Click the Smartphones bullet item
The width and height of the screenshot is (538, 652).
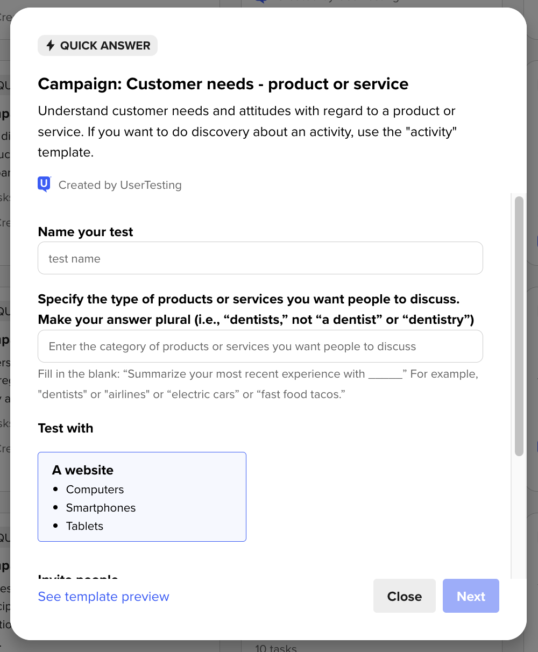101,508
